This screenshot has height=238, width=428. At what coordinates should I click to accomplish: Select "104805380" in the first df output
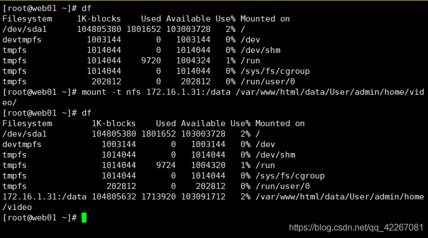click(x=99, y=29)
